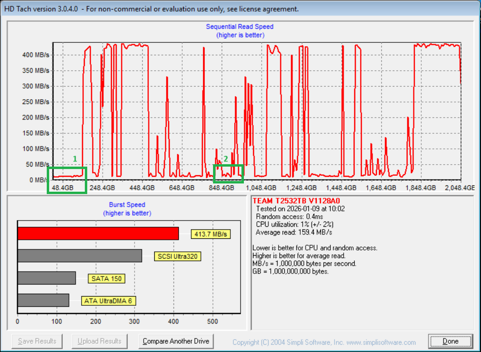Click the yellow SCSI Ultra320 label
The width and height of the screenshot is (481, 352).
click(178, 257)
